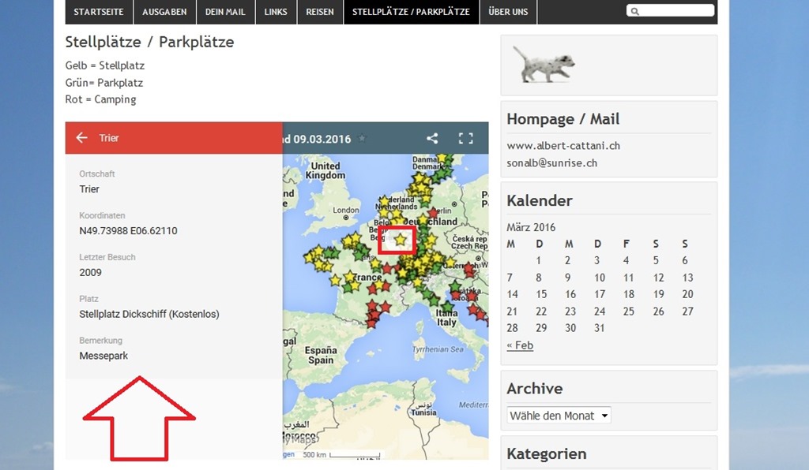Click the back arrow in the Trier panel

[81, 138]
